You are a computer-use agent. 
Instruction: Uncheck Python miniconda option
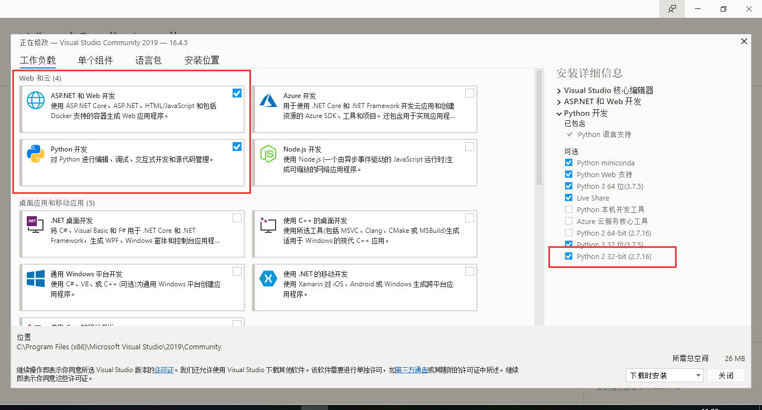click(x=568, y=163)
